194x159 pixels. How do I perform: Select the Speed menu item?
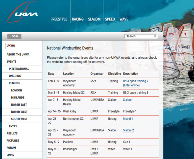coord(110,19)
